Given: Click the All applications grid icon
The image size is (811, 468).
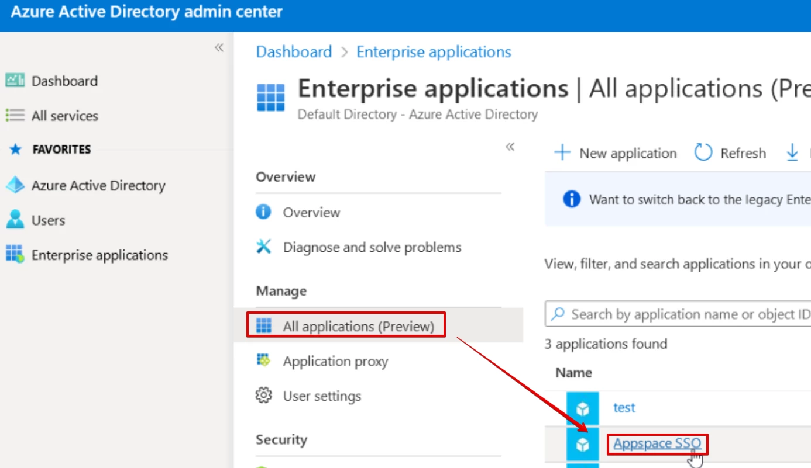Looking at the screenshot, I should tap(264, 325).
